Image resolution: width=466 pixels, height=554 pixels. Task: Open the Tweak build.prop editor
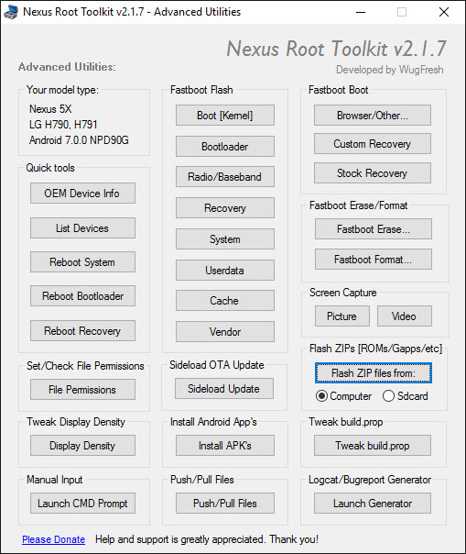click(x=373, y=446)
